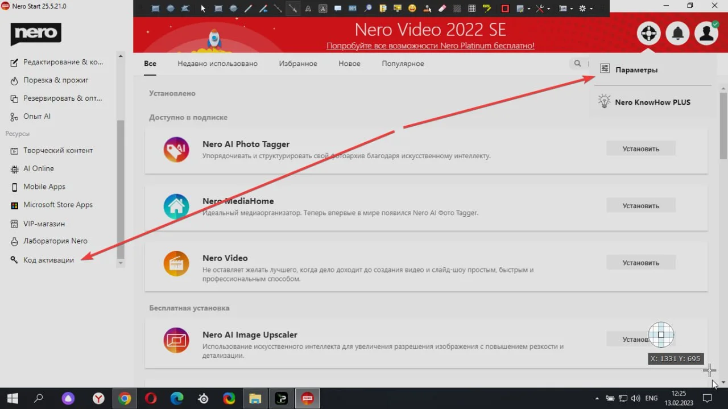Viewport: 728px width, 409px height.
Task: Open the user account profile icon
Action: coord(706,34)
